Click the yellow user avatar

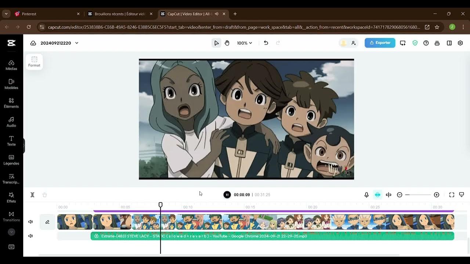coord(343,43)
